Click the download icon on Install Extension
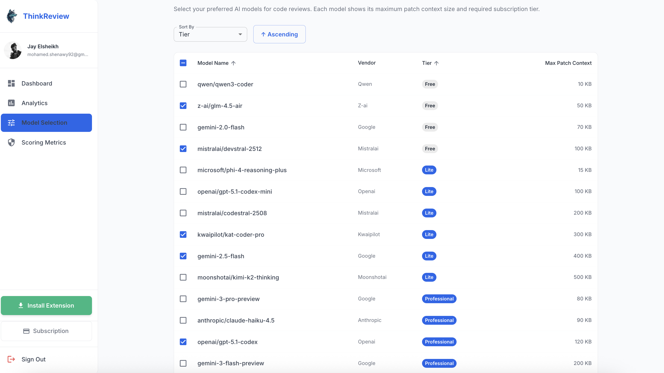 pyautogui.click(x=20, y=305)
